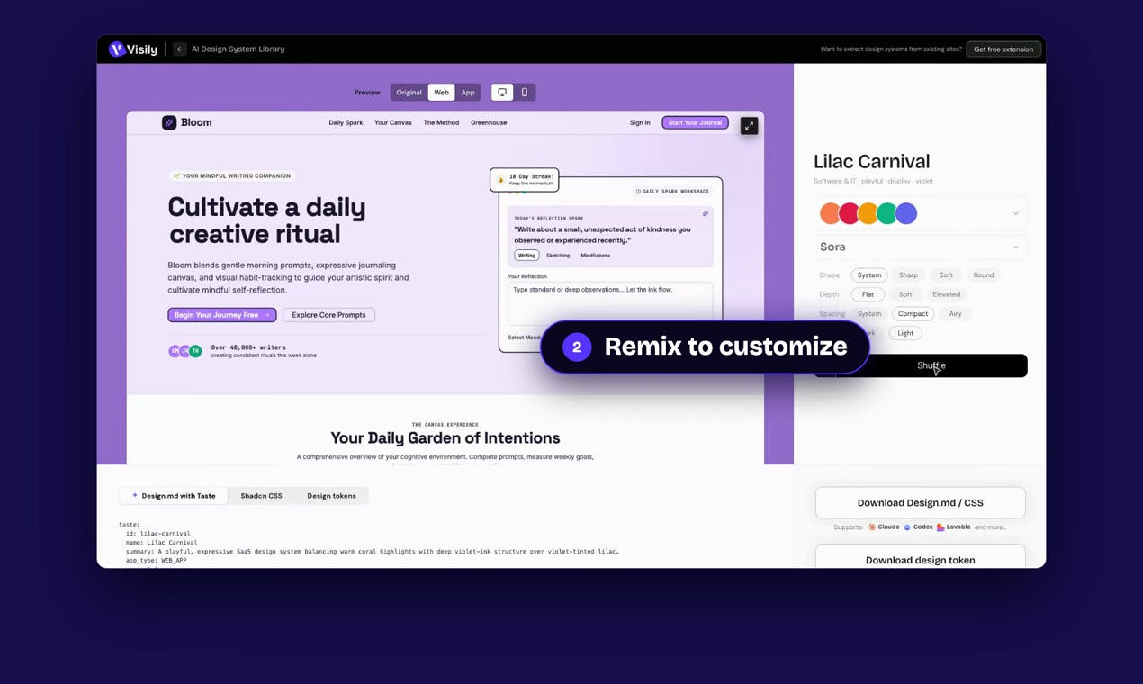Image resolution: width=1143 pixels, height=684 pixels.
Task: Click 'id: lilac-carnival' code line
Action: 157,534
